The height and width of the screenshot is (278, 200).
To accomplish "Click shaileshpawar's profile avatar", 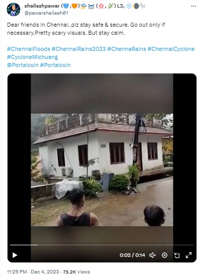I will [x=14, y=10].
